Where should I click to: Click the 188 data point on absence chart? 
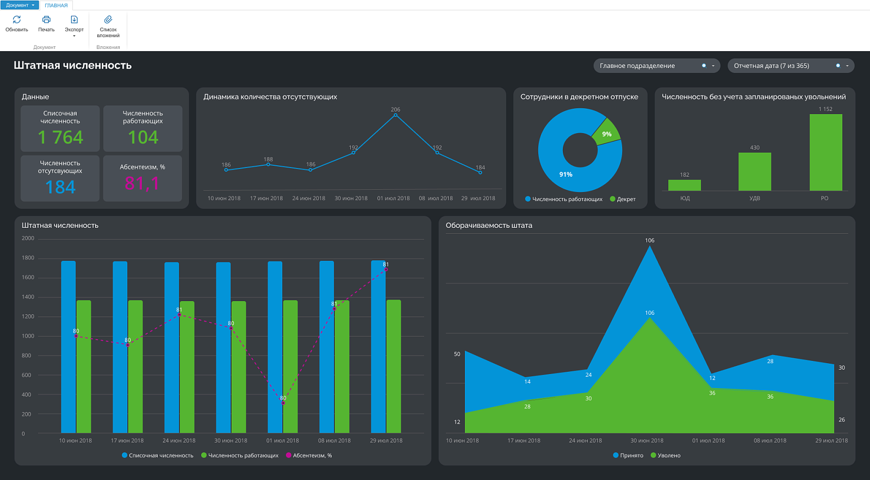268,164
